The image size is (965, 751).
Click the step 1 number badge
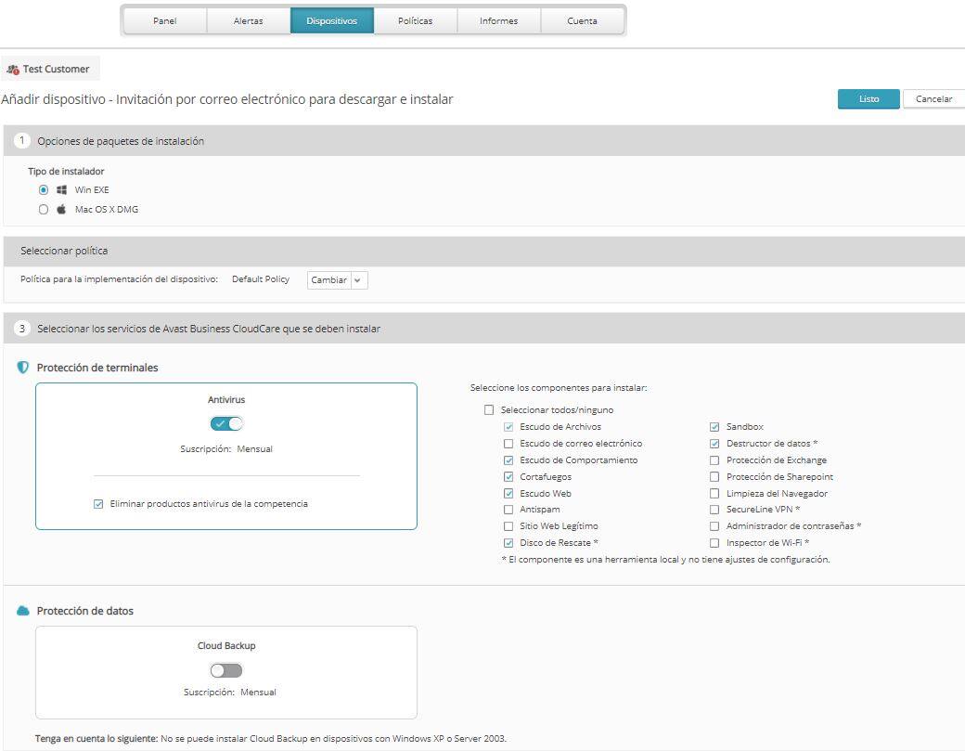[x=23, y=141]
